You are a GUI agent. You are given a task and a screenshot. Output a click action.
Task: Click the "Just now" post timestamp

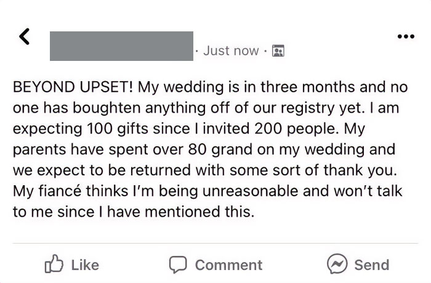point(231,51)
